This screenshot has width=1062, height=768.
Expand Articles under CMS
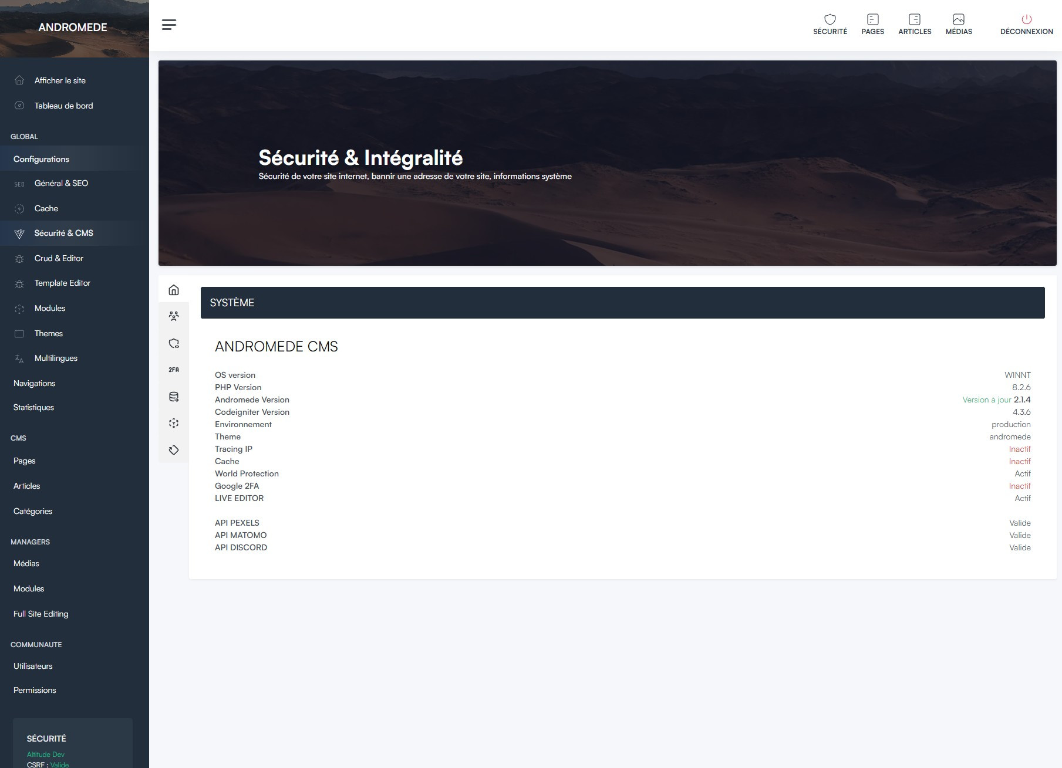click(26, 486)
